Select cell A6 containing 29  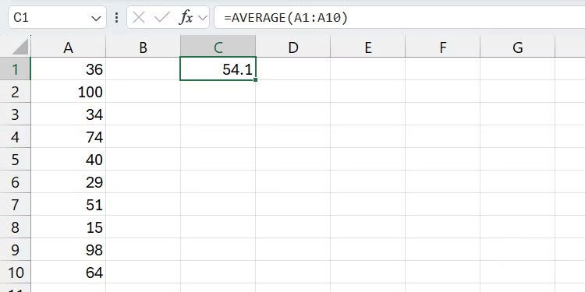pyautogui.click(x=69, y=182)
